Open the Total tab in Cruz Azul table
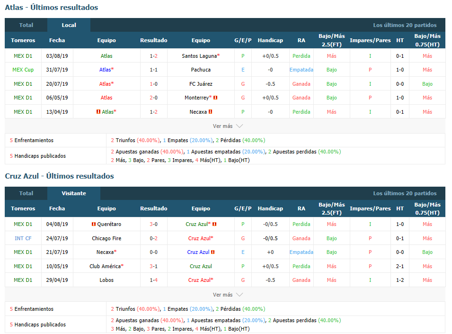 click(x=26, y=193)
